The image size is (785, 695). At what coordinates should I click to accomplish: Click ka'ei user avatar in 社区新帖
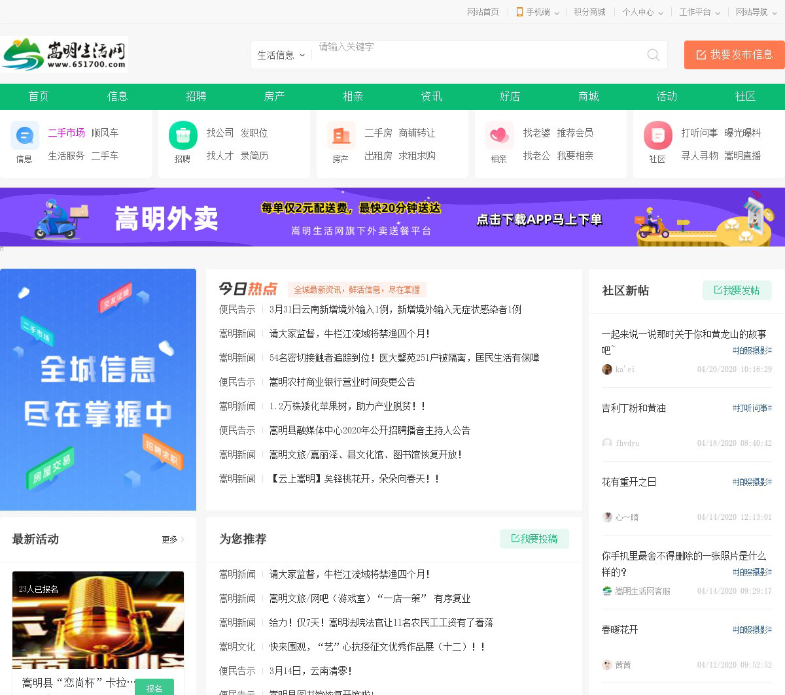(606, 369)
